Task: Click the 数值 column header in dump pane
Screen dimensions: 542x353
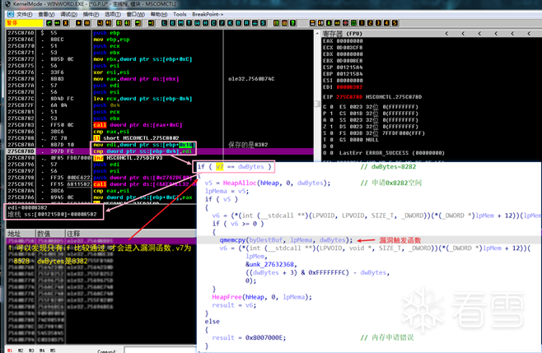Action: (50, 234)
